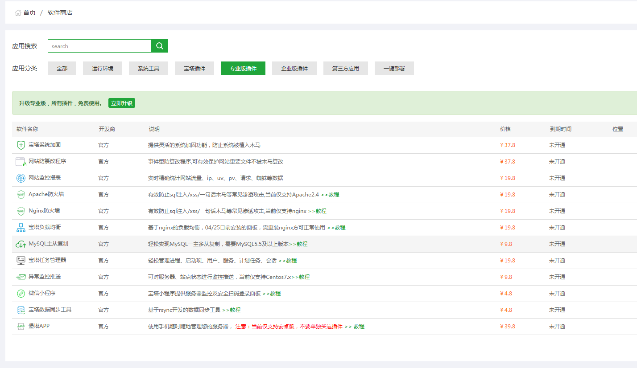Click inside the search input field

[x=99, y=45]
